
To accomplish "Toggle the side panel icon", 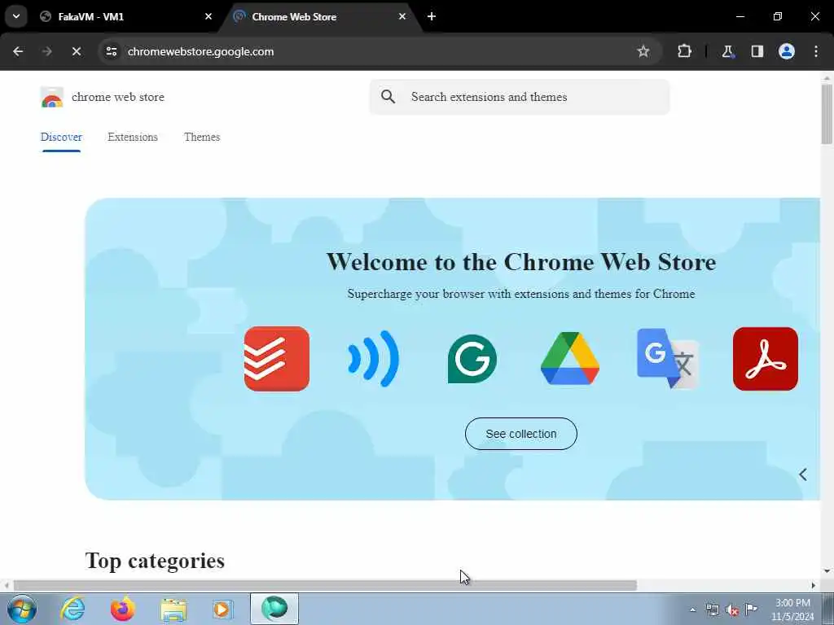I will pyautogui.click(x=757, y=51).
